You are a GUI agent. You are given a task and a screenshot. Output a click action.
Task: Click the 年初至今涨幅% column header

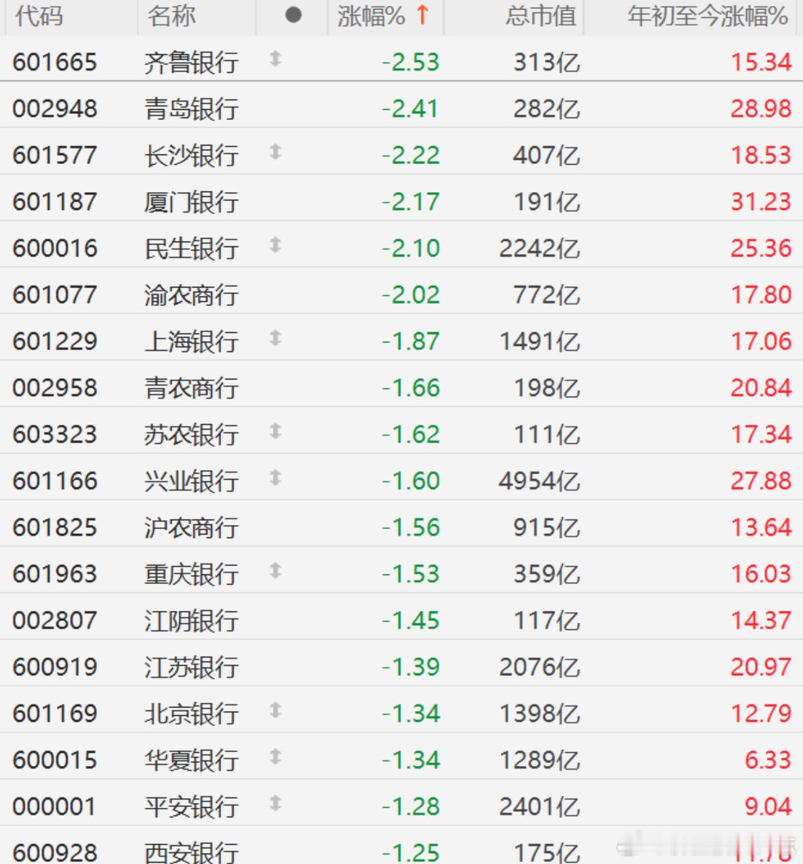click(708, 16)
